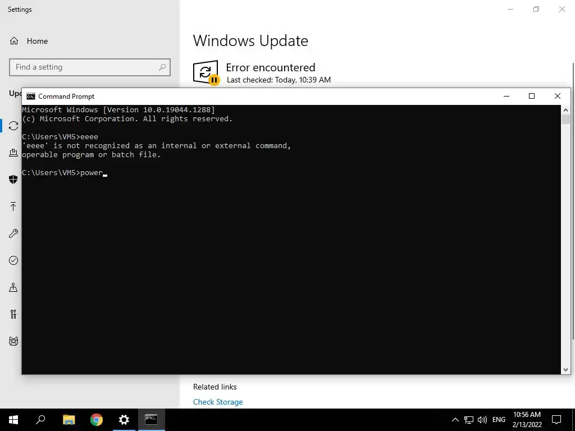The height and width of the screenshot is (431, 575).
Task: Click the search magnifier in Find a setting
Action: [162, 67]
